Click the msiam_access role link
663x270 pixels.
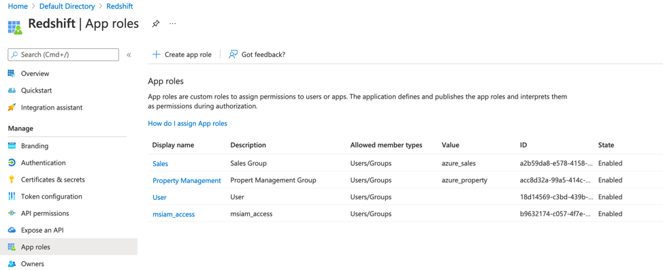point(174,214)
